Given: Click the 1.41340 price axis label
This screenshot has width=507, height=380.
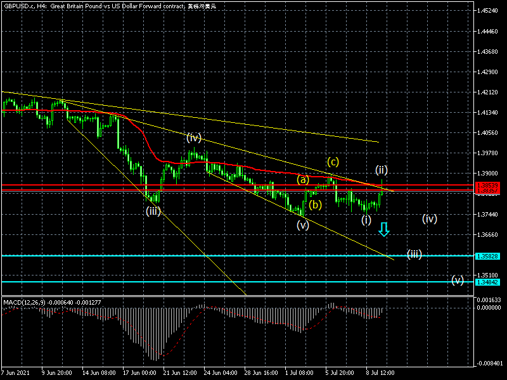Looking at the screenshot, I should (x=487, y=113).
